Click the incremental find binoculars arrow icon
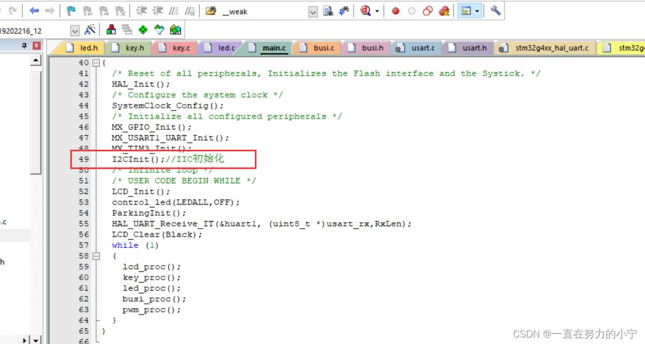 [x=343, y=10]
